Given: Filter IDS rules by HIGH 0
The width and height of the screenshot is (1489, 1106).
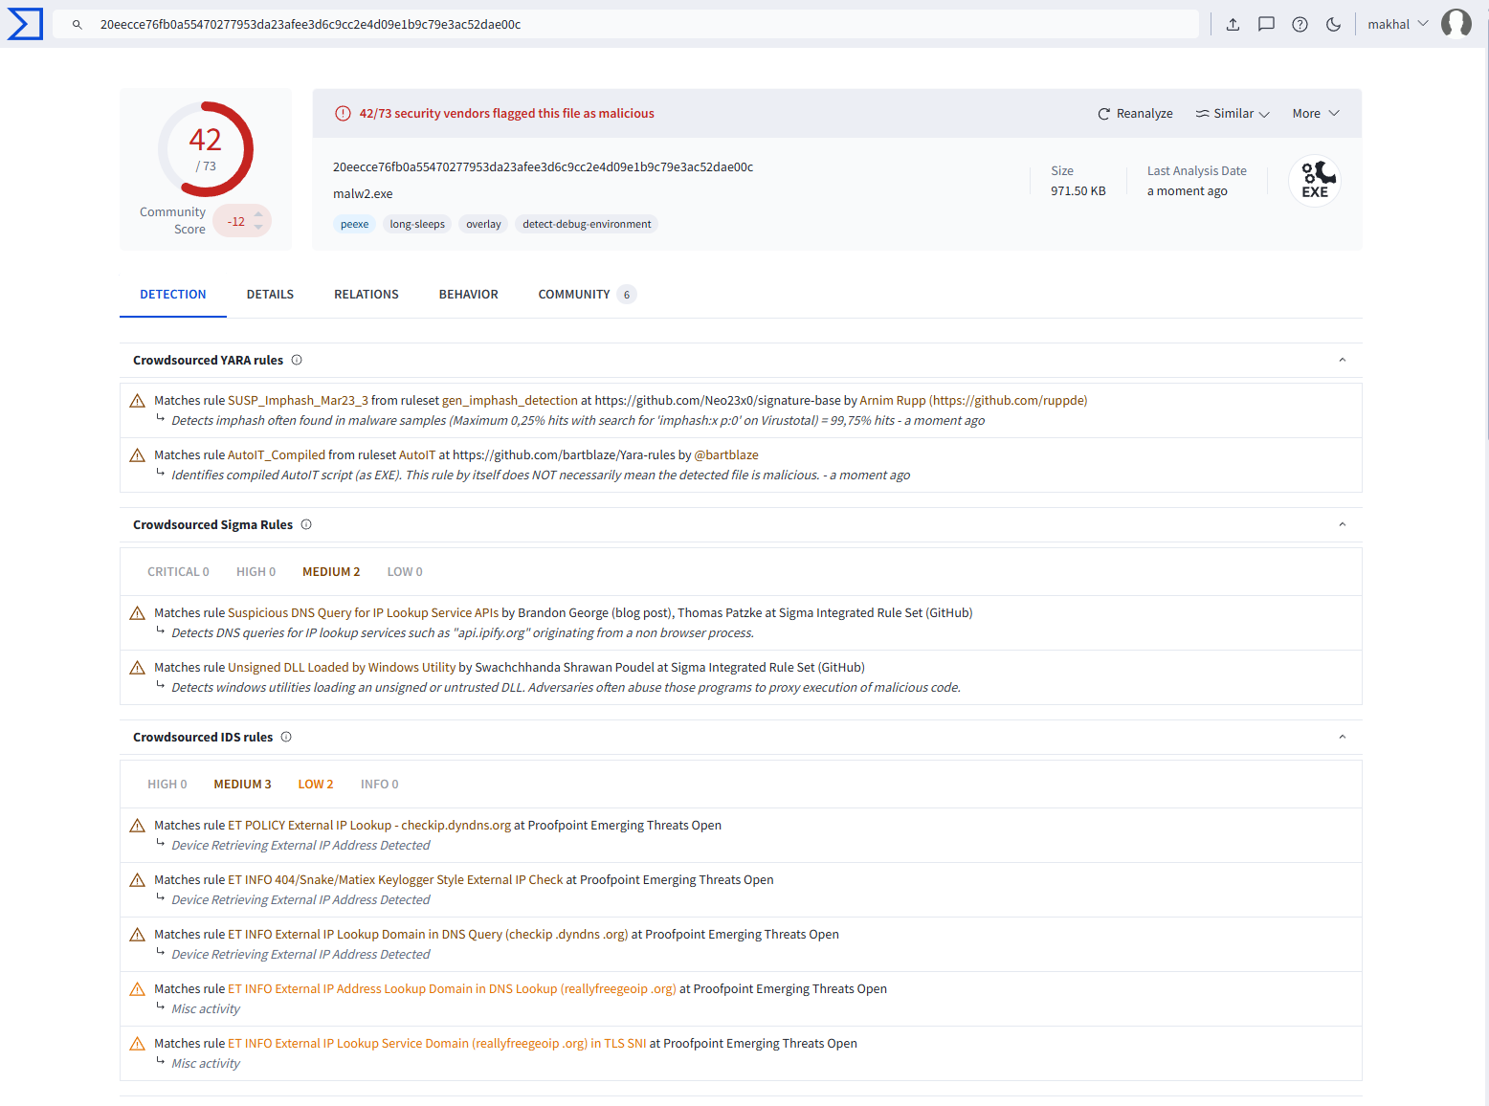Looking at the screenshot, I should [167, 785].
